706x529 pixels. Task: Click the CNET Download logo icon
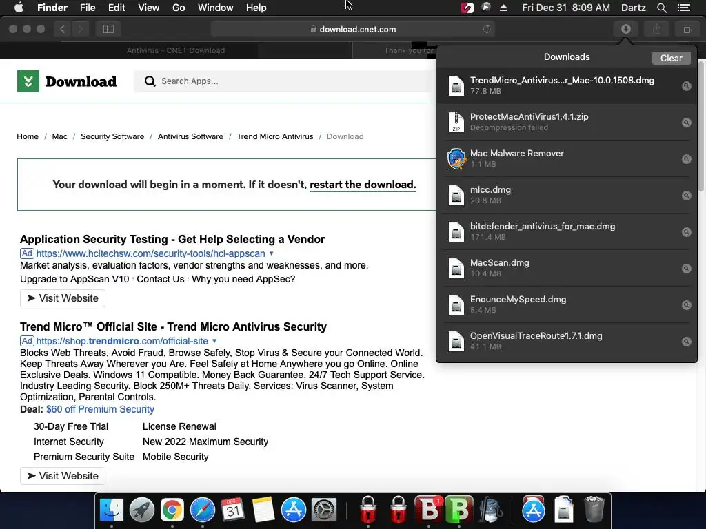click(28, 81)
